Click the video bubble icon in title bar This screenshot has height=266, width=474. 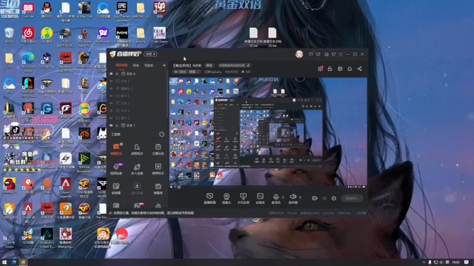[x=318, y=54]
